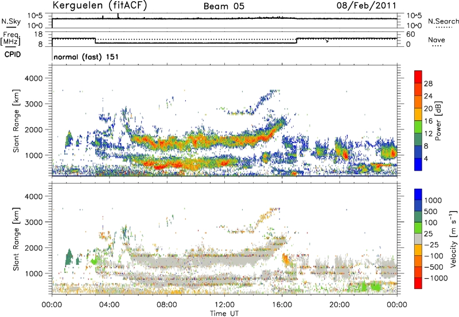The height and width of the screenshot is (317, 459).
Task: Click the "4" Power colorbar tick label
Action: click(426, 158)
